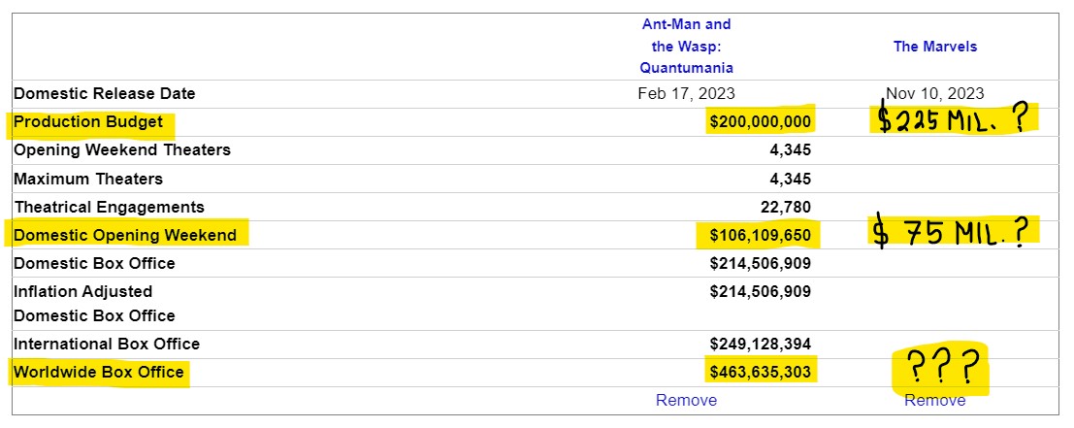This screenshot has width=1074, height=428.
Task: Click the $249,128,394 international box office value
Action: pyautogui.click(x=761, y=344)
